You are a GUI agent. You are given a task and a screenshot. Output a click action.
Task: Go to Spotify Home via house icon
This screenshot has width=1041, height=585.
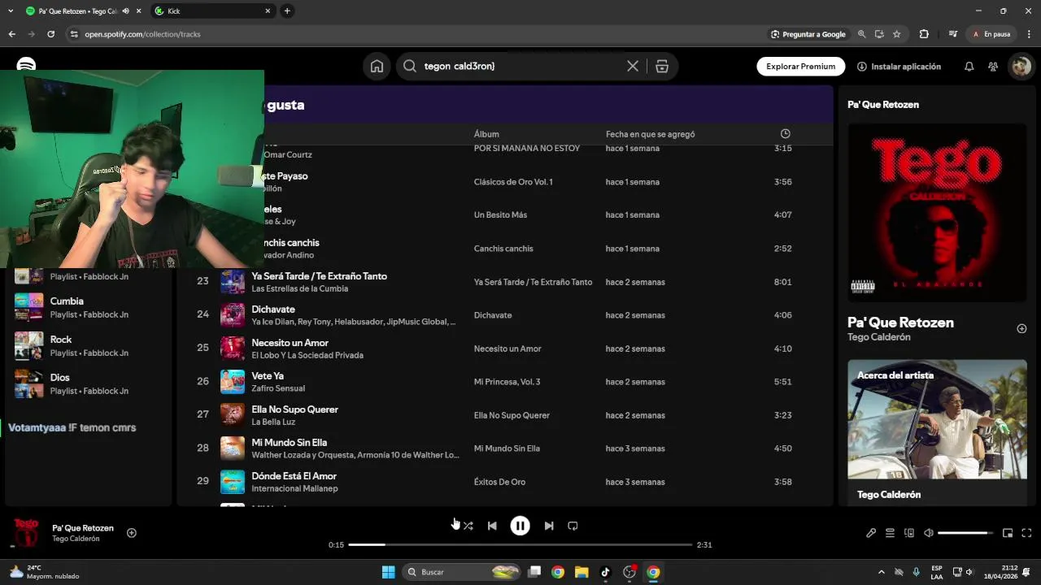377,67
